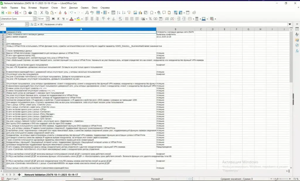The width and height of the screenshot is (300, 181).
Task: Open the Правка menu
Action: [14, 8]
